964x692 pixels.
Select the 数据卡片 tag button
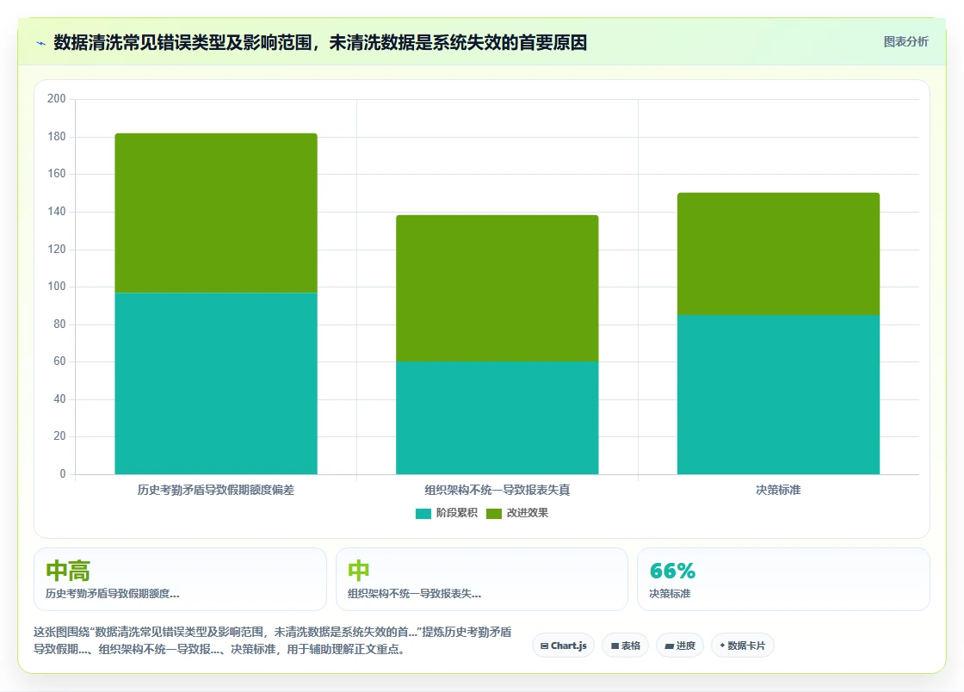tap(742, 646)
